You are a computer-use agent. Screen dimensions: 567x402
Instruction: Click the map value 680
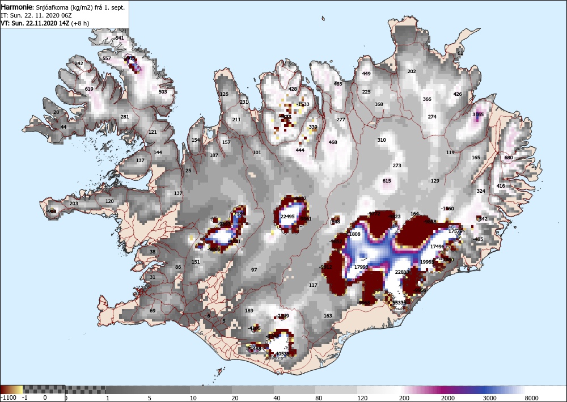coord(509,158)
